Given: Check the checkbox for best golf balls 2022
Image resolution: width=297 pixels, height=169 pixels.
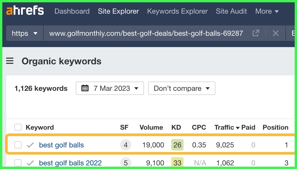Looking at the screenshot, I should [18, 163].
